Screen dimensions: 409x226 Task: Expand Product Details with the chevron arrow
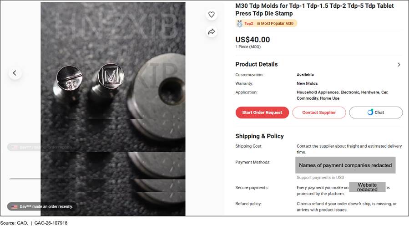click(399, 65)
